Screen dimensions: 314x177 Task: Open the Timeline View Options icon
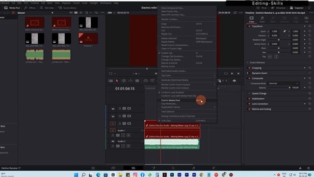click(x=110, y=81)
